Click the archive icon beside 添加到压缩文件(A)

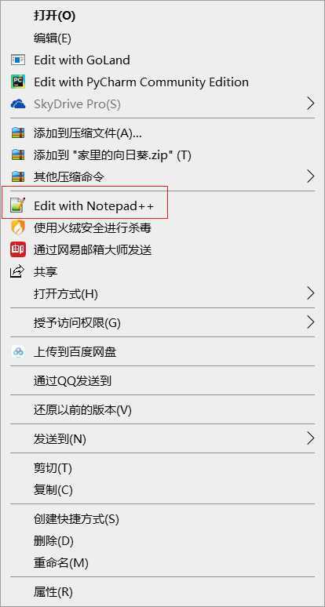click(x=18, y=133)
